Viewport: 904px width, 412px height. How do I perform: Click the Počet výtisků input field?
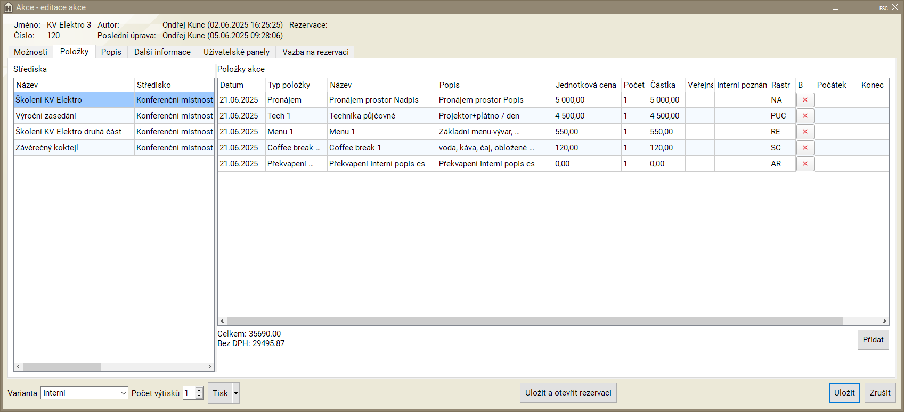click(x=189, y=393)
